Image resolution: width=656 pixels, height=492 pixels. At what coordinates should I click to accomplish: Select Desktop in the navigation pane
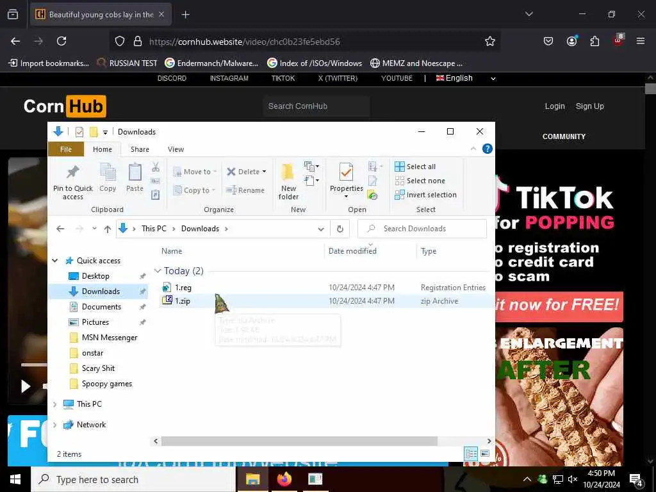click(x=95, y=276)
